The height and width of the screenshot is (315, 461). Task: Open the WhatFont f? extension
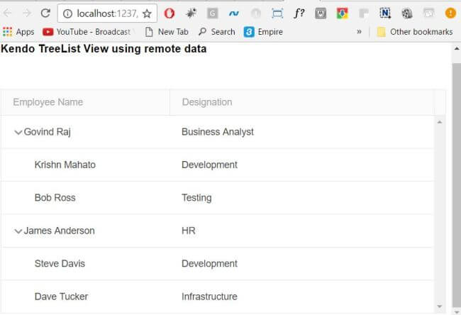coord(299,13)
